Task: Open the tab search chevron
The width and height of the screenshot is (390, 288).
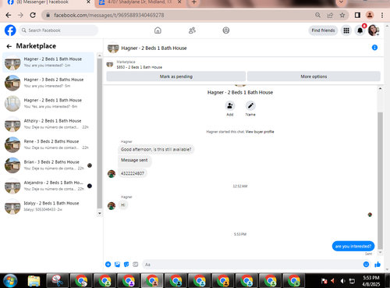Action: (x=341, y=2)
